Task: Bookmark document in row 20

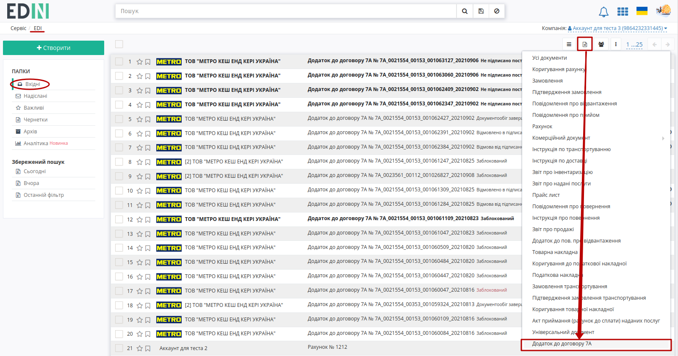Action: point(148,334)
